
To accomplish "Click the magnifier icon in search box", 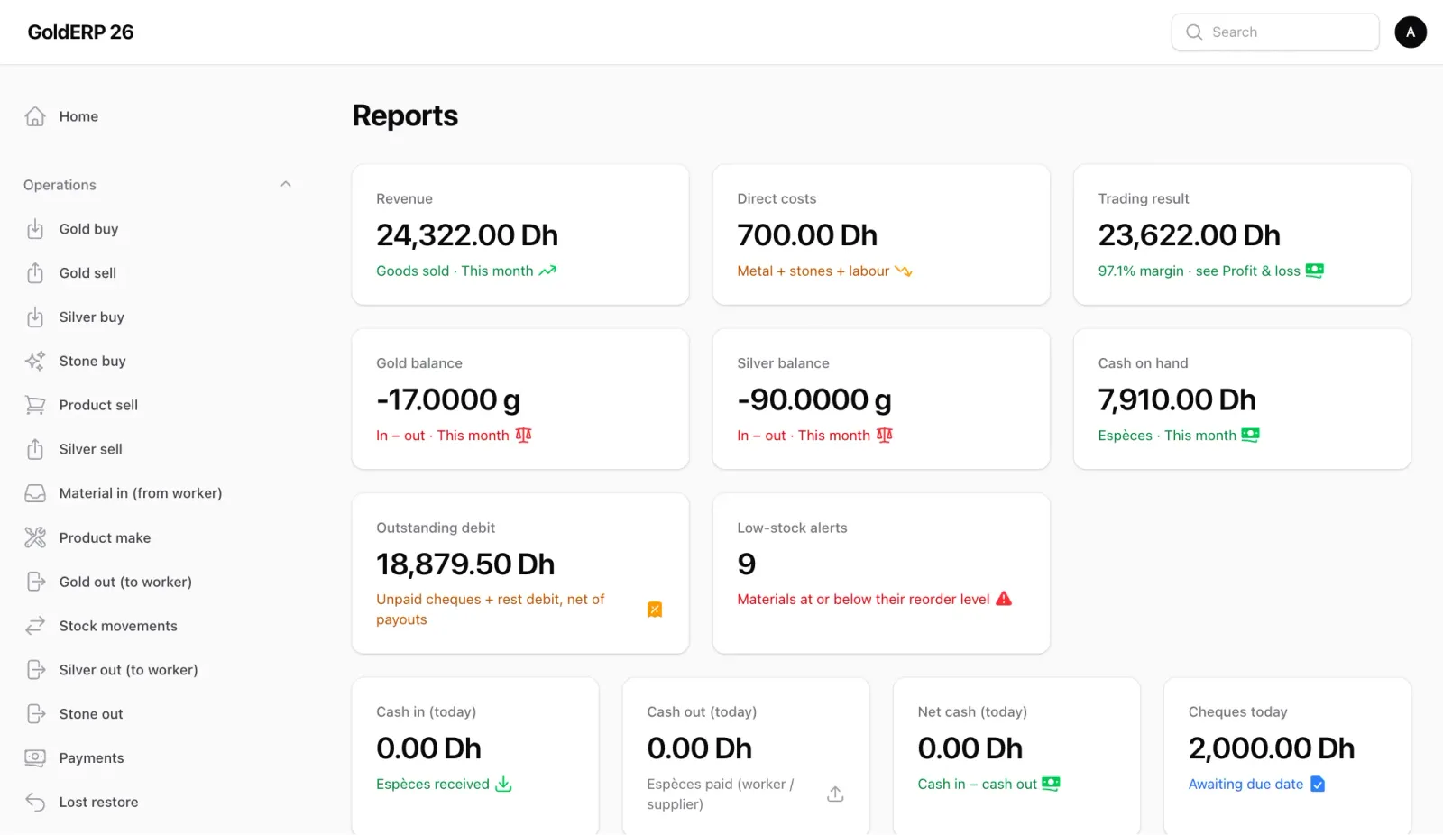I will click(1194, 32).
